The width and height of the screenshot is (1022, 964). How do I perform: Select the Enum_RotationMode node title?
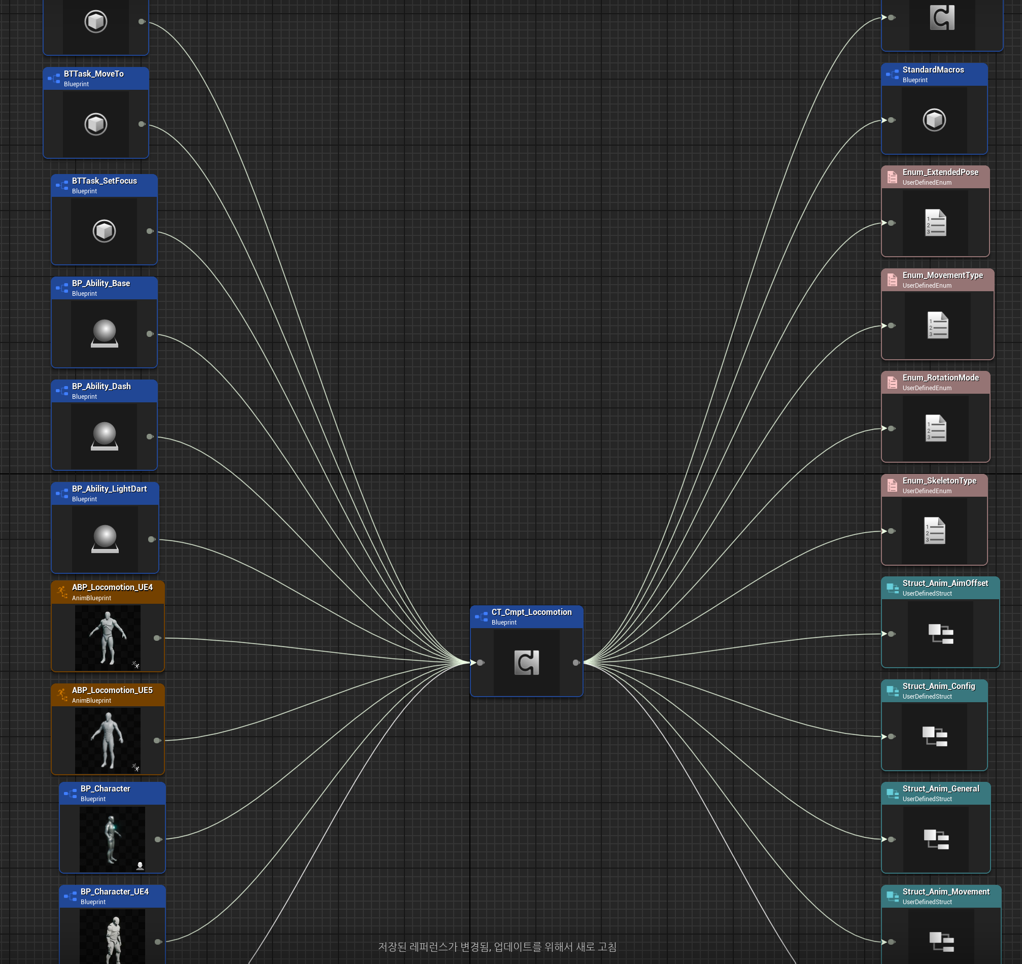[941, 378]
